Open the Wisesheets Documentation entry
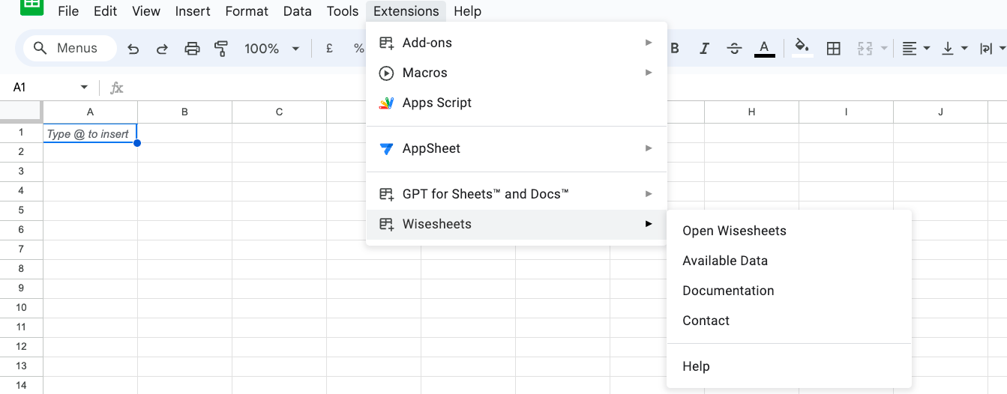 [x=728, y=291]
